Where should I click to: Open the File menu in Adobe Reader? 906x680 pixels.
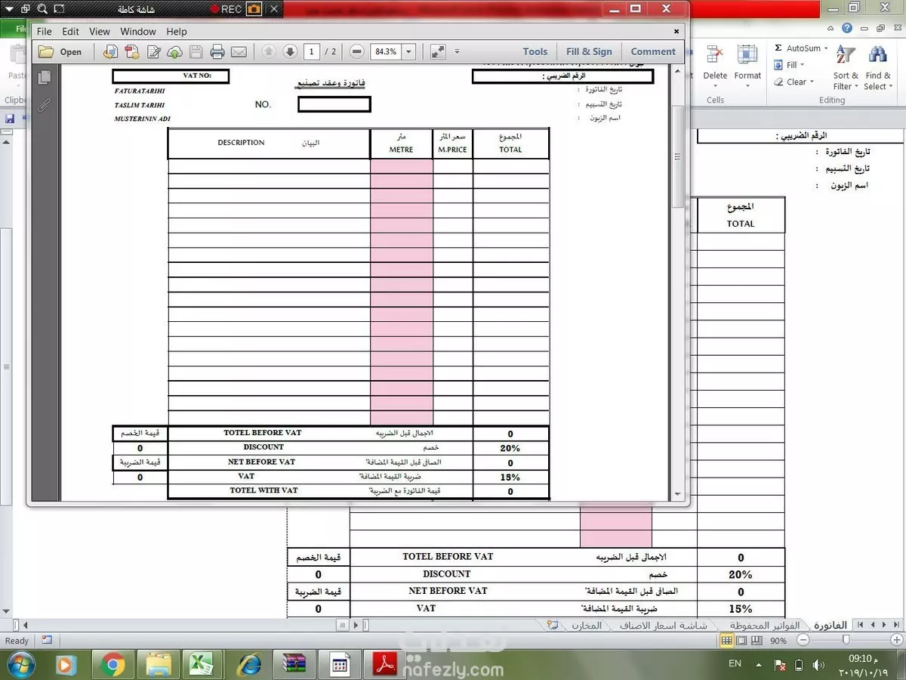pos(45,32)
